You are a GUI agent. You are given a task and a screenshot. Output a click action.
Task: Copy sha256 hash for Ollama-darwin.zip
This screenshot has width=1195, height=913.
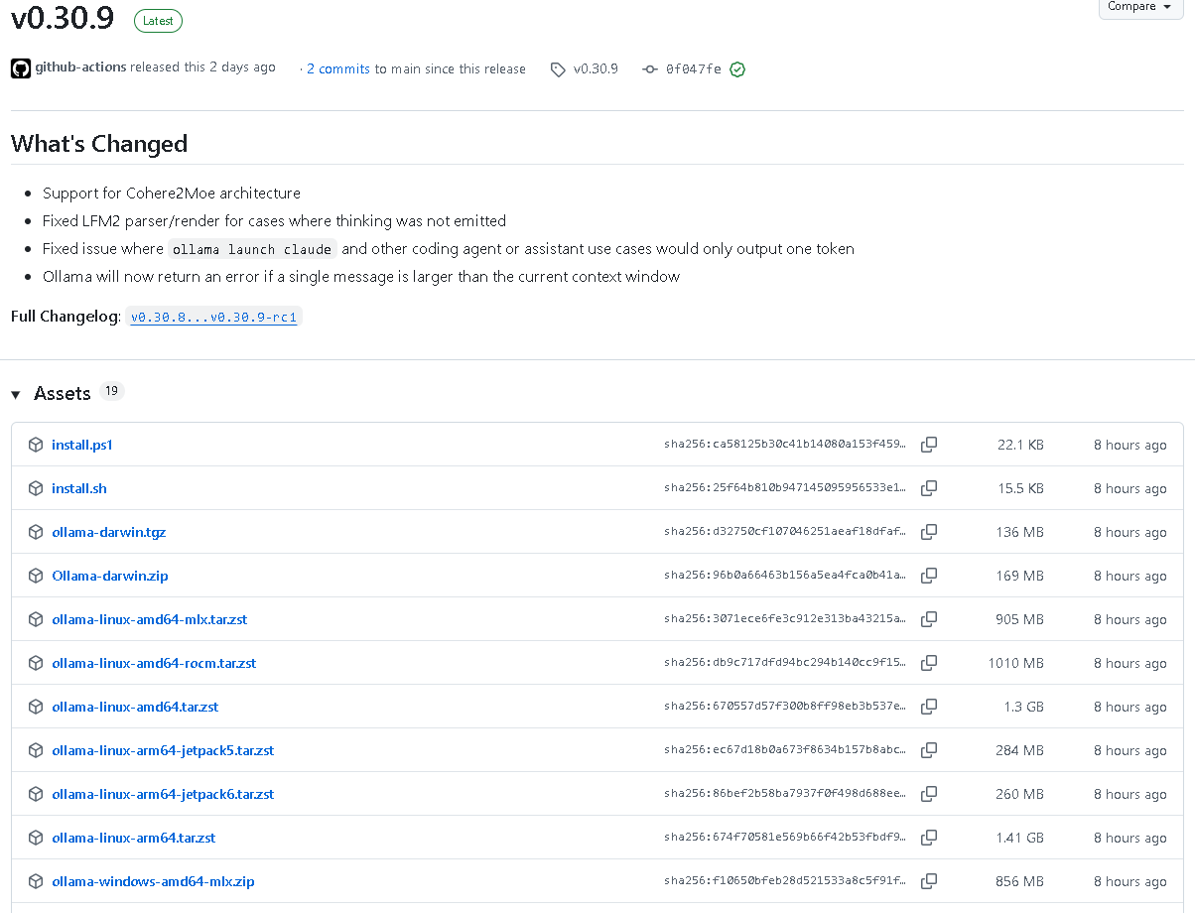[929, 576]
